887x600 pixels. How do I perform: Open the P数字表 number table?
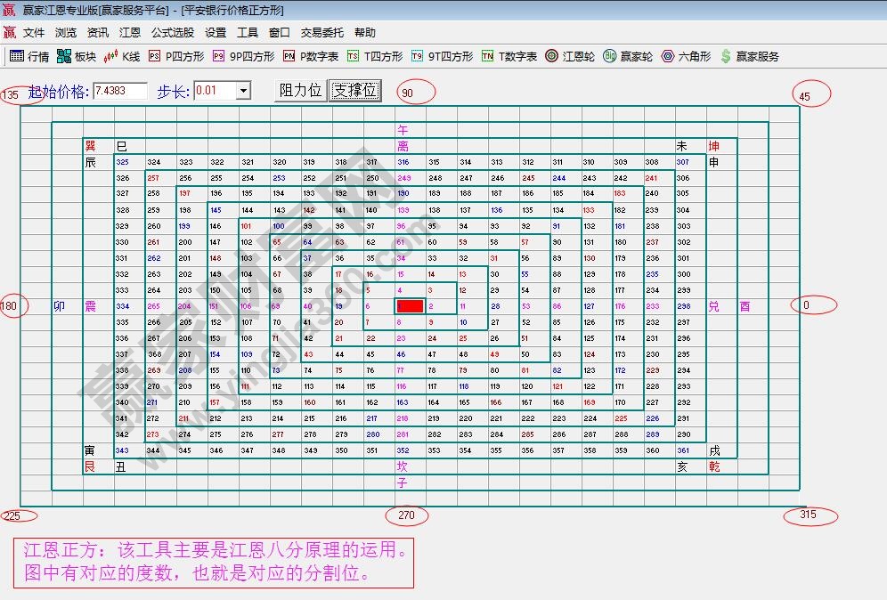coord(310,56)
